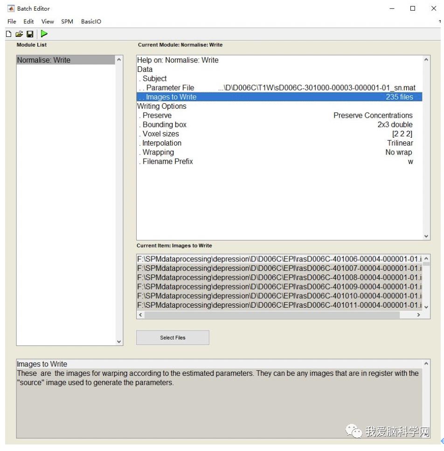Click file list scroll down arrow
The image size is (444, 451).
(x=426, y=307)
